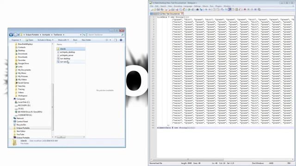Select Favorites in navigation pane
Viewport: 296px width, 166px height.
pos(22,60)
